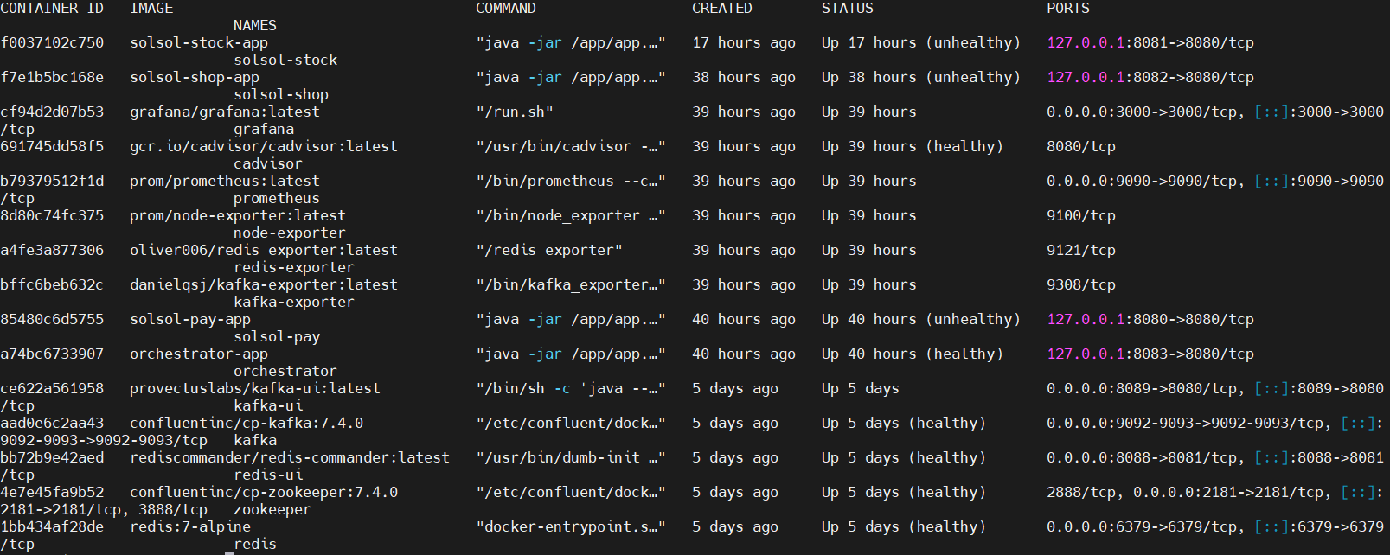Select container ID ce622a561958
This screenshot has width=1390, height=555.
pyautogui.click(x=52, y=389)
